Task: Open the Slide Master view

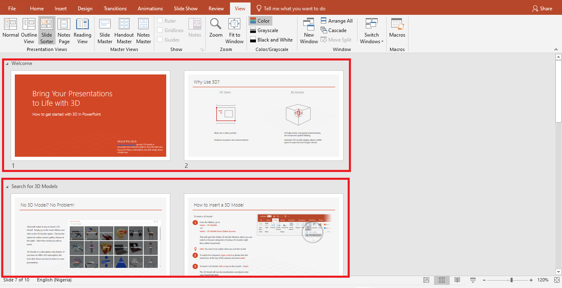Action: point(105,30)
